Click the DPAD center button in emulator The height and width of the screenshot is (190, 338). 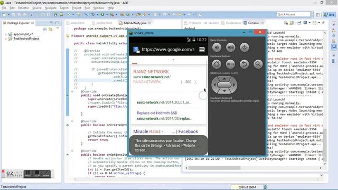pyautogui.click(x=224, y=85)
